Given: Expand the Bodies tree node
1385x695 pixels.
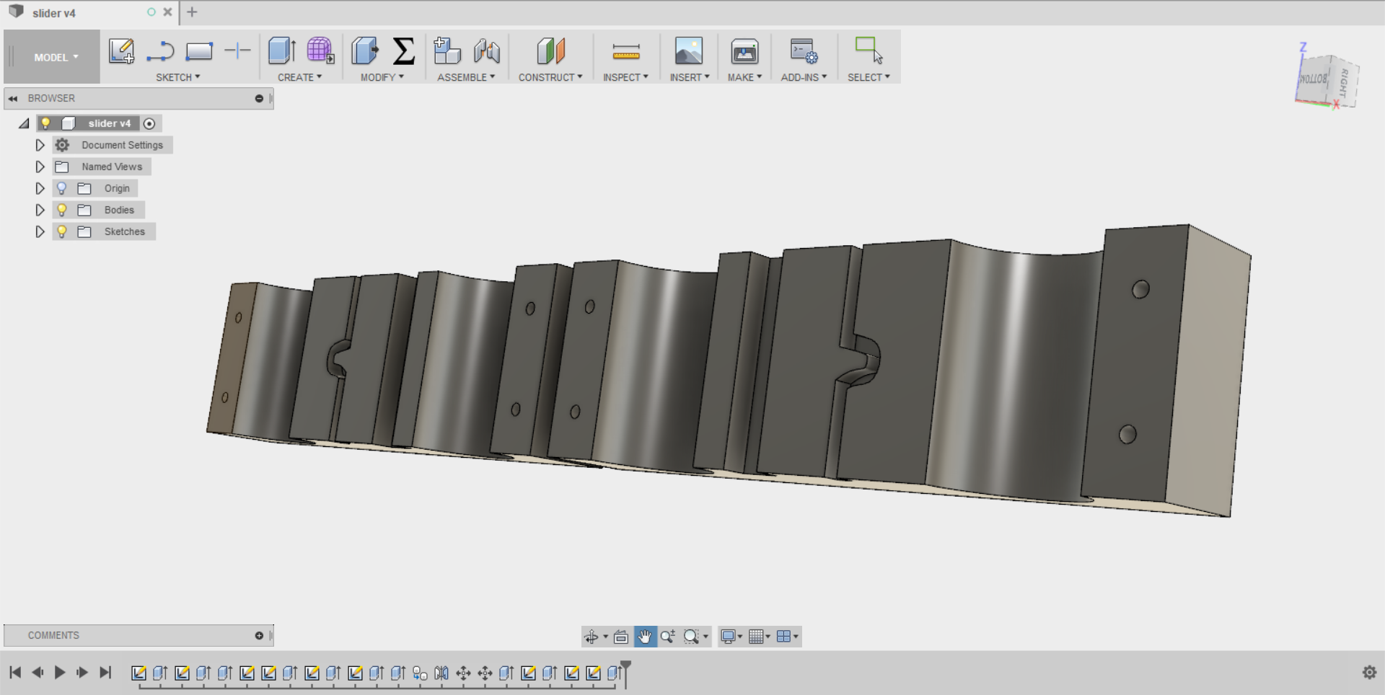Looking at the screenshot, I should (x=40, y=210).
